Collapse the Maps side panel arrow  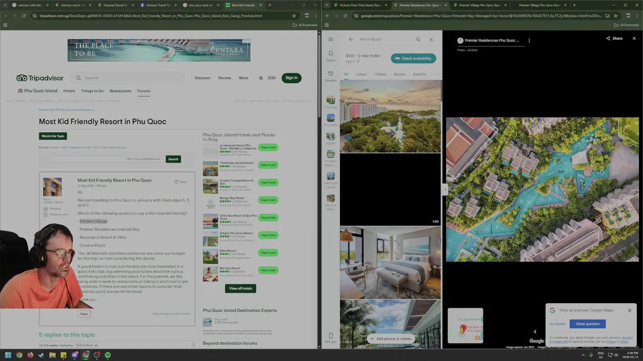click(445, 189)
